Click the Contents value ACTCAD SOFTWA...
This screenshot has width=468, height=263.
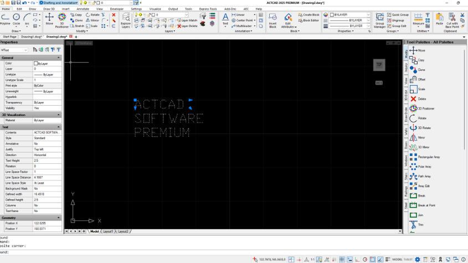pos(47,132)
